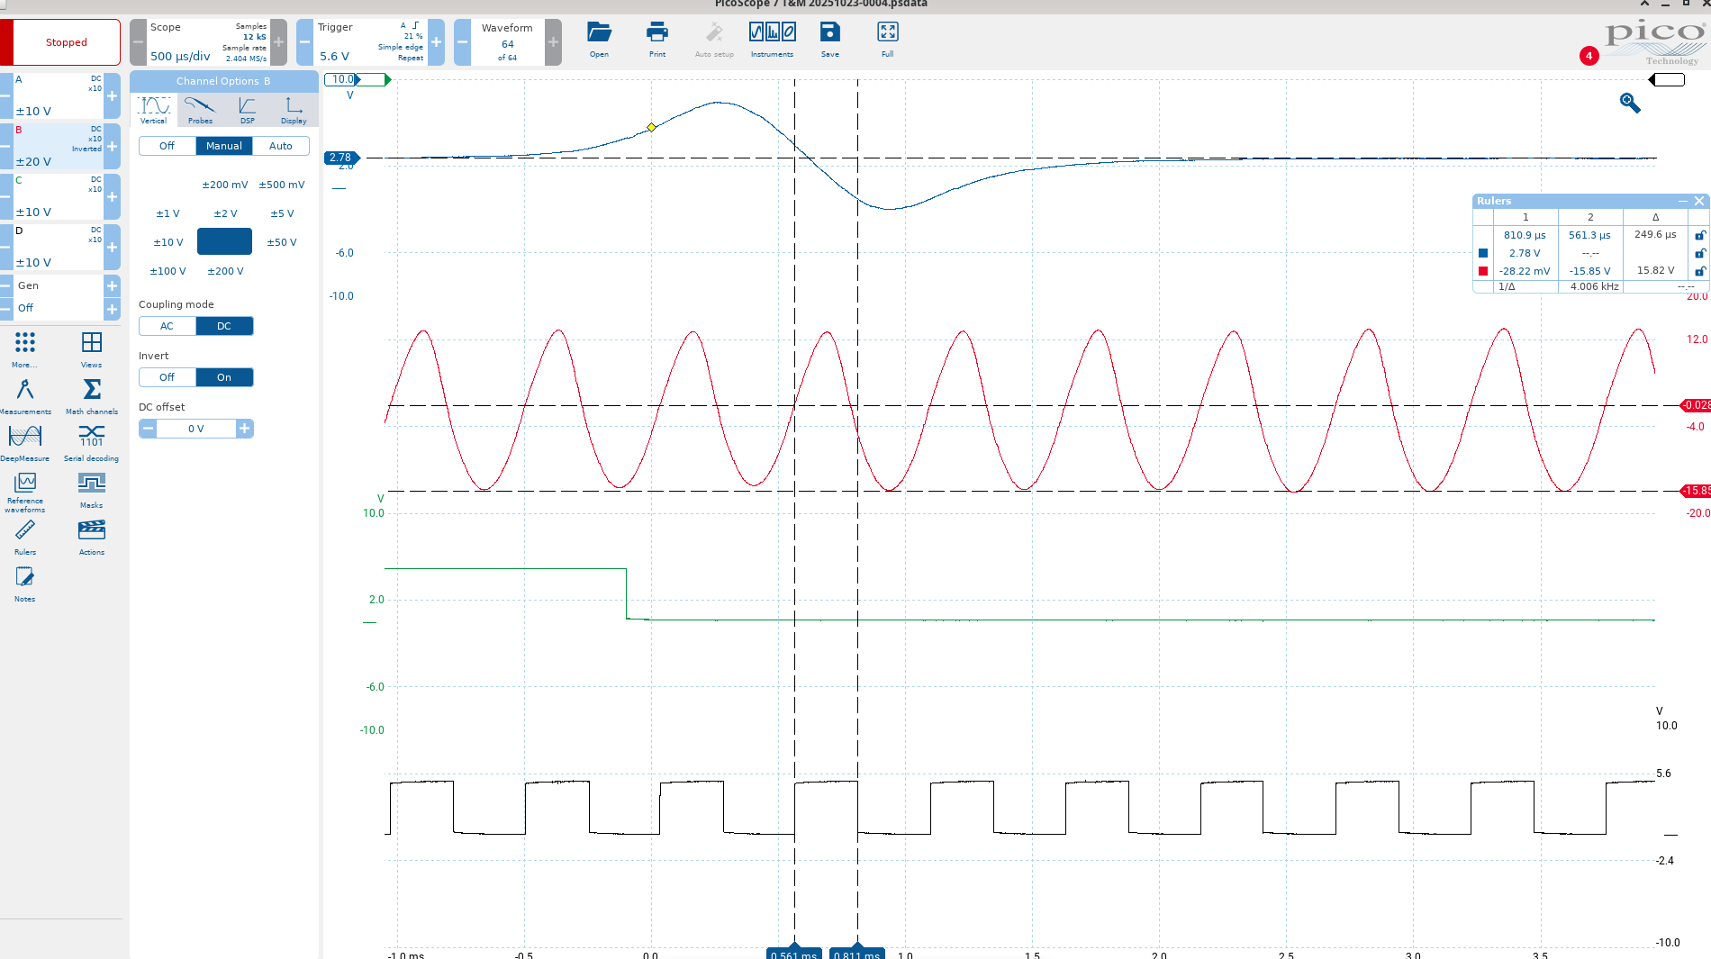The width and height of the screenshot is (1711, 959).
Task: Open Math channels
Action: (x=91, y=396)
